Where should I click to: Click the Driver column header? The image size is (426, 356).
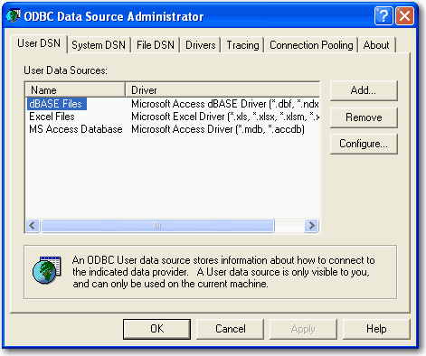pos(222,89)
